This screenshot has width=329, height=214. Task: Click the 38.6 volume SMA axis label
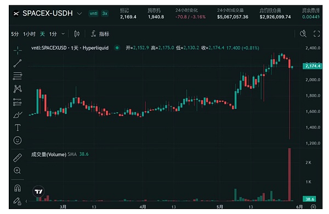[310, 199]
